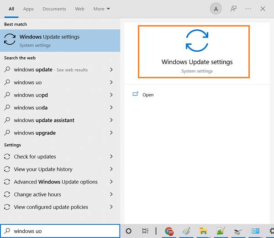Click sync icon beside 'View your Update history'
This screenshot has height=238, width=274.
(7, 169)
